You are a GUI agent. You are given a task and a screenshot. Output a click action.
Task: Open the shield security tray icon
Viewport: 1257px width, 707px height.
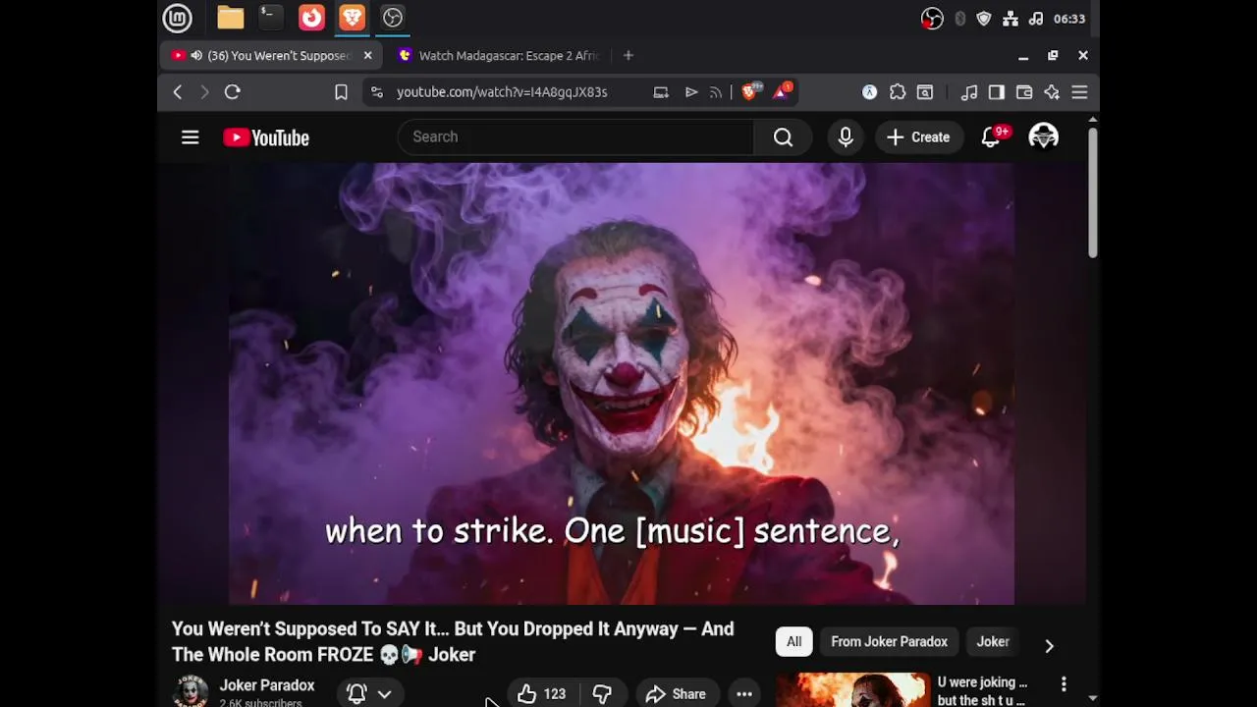(x=984, y=19)
